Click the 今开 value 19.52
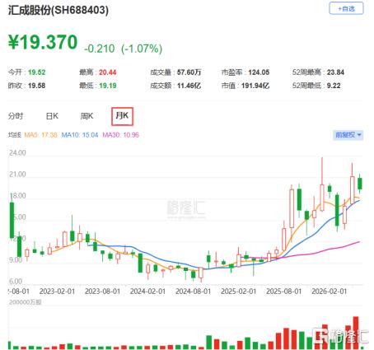This screenshot has width=374, height=350. [x=36, y=72]
